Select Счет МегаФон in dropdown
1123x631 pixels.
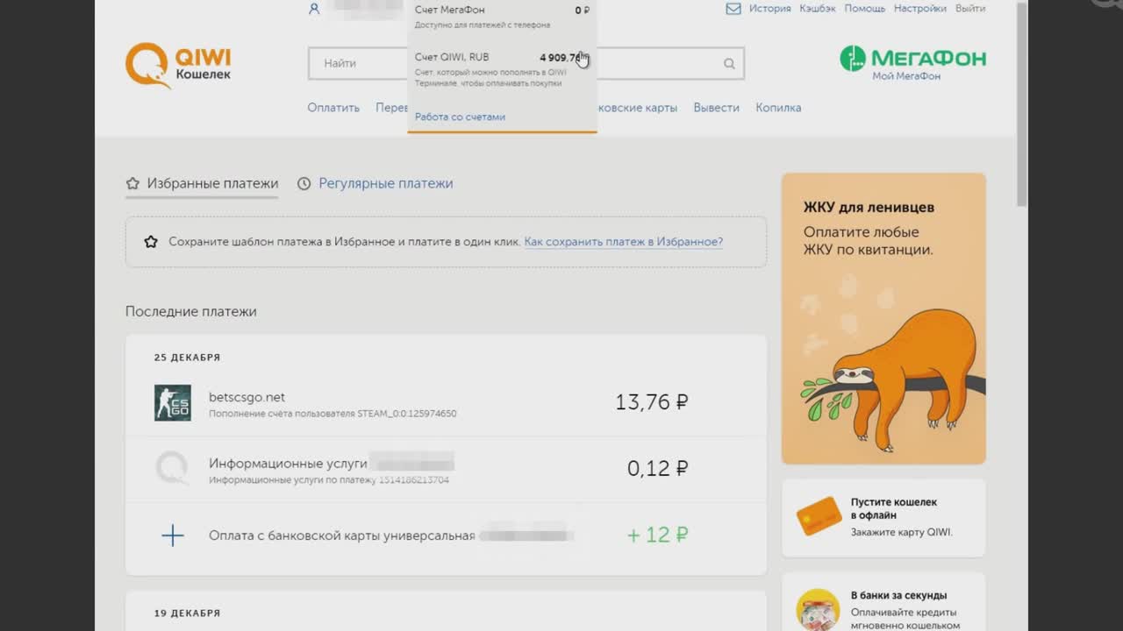coord(502,18)
